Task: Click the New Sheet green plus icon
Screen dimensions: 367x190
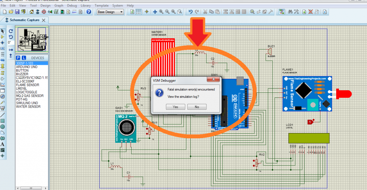Action: pos(304,12)
